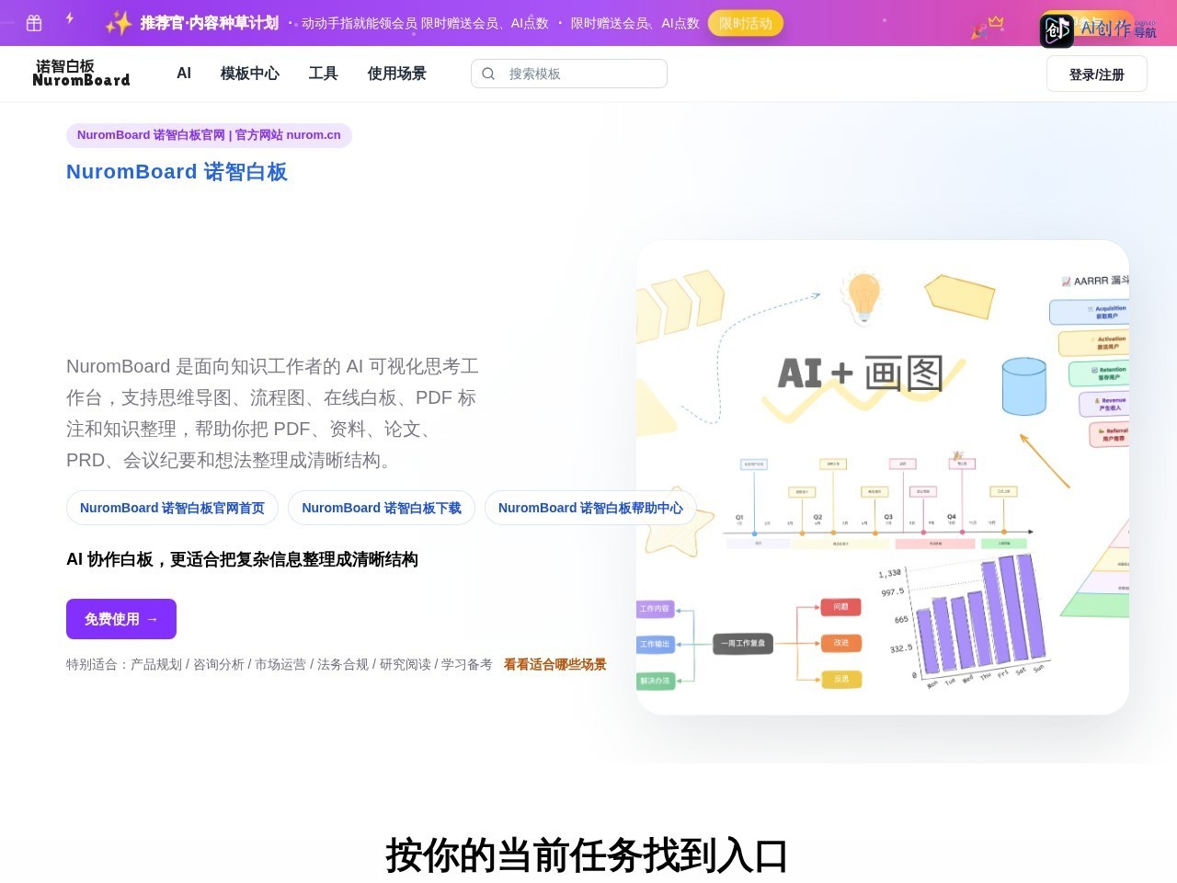The width and height of the screenshot is (1177, 883).
Task: Click the NuromBoard 诺智白板 logo
Action: tap(81, 73)
